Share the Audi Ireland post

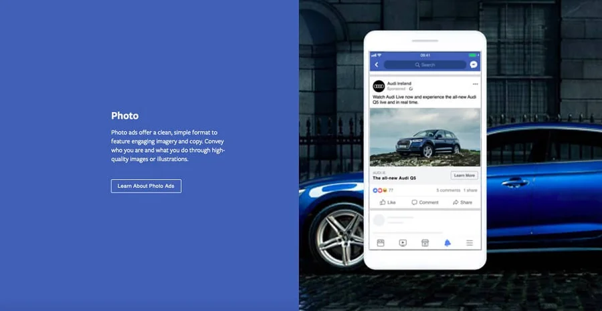[x=462, y=202]
